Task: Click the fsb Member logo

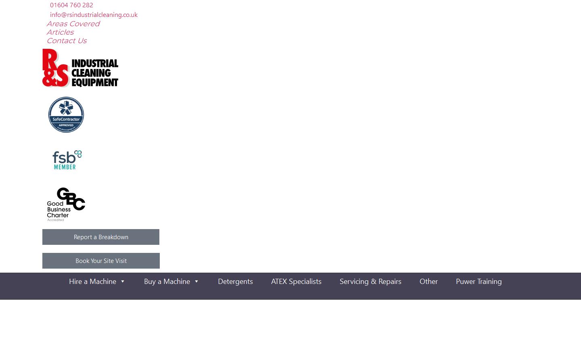Action: point(67,160)
